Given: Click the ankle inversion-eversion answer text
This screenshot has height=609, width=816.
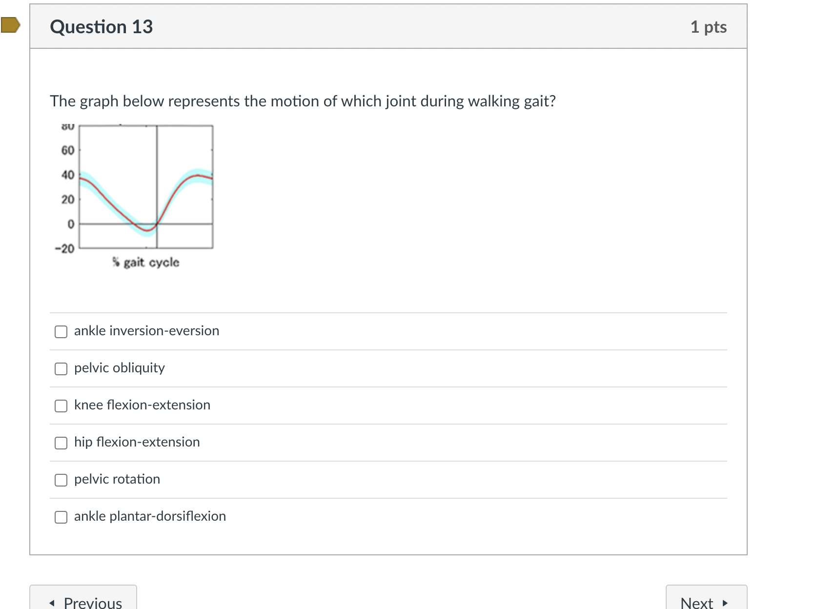Looking at the screenshot, I should point(146,330).
